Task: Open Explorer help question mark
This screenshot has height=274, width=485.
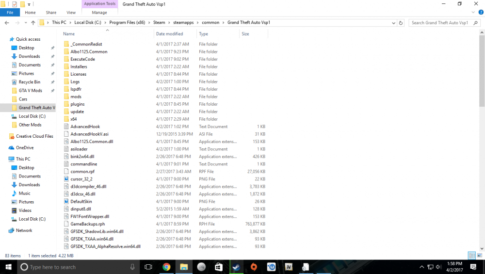Action: pyautogui.click(x=481, y=13)
